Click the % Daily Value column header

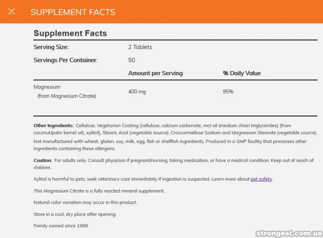[x=241, y=73]
